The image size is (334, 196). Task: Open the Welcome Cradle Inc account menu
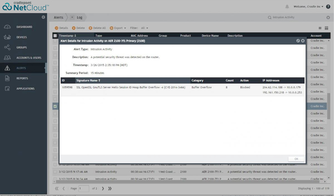coord(308,7)
